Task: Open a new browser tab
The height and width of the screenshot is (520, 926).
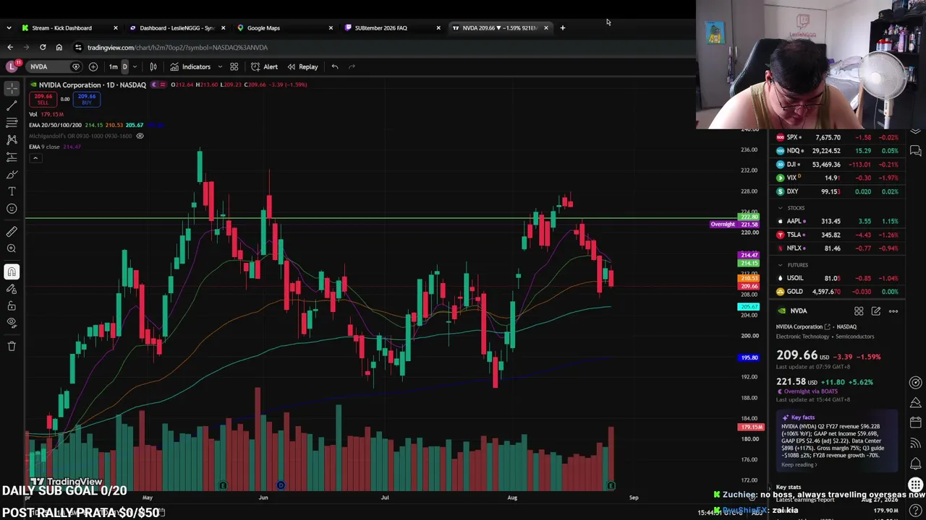Action: click(562, 27)
